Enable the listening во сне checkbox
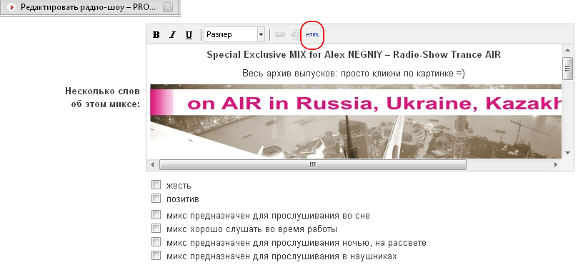The height and width of the screenshot is (265, 578). tap(156, 215)
